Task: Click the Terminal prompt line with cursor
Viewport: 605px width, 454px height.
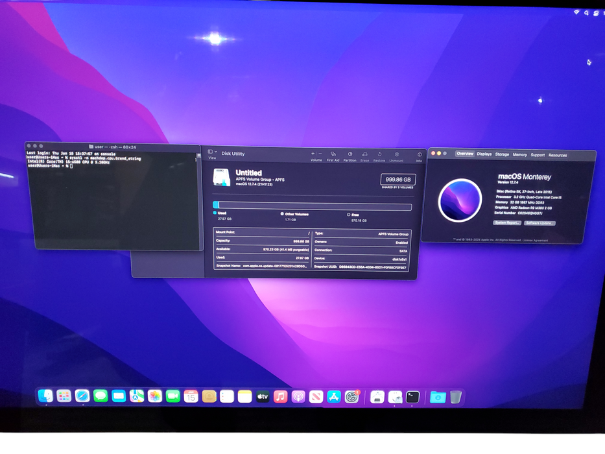Action: 50,166
